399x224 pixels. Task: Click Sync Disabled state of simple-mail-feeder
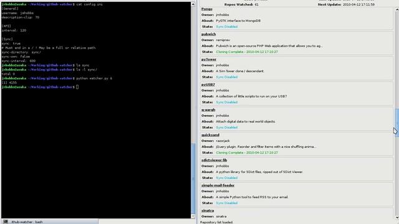tap(227, 203)
